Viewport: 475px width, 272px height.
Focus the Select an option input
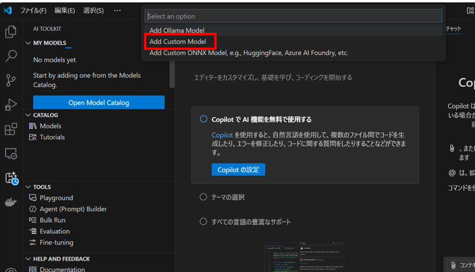tap(293, 16)
